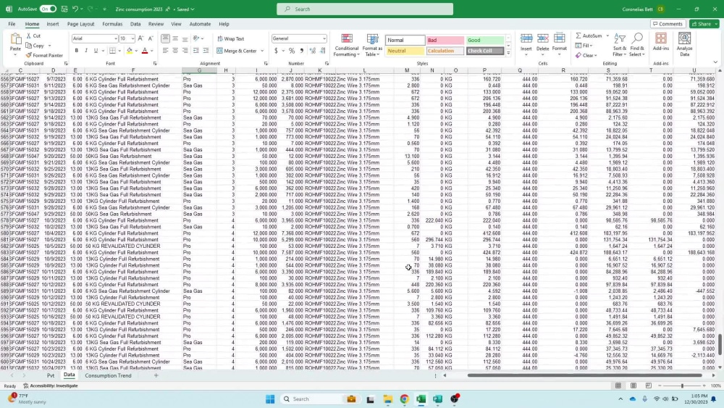Open File Explorer in taskbar
724x408 pixels.
(x=387, y=399)
